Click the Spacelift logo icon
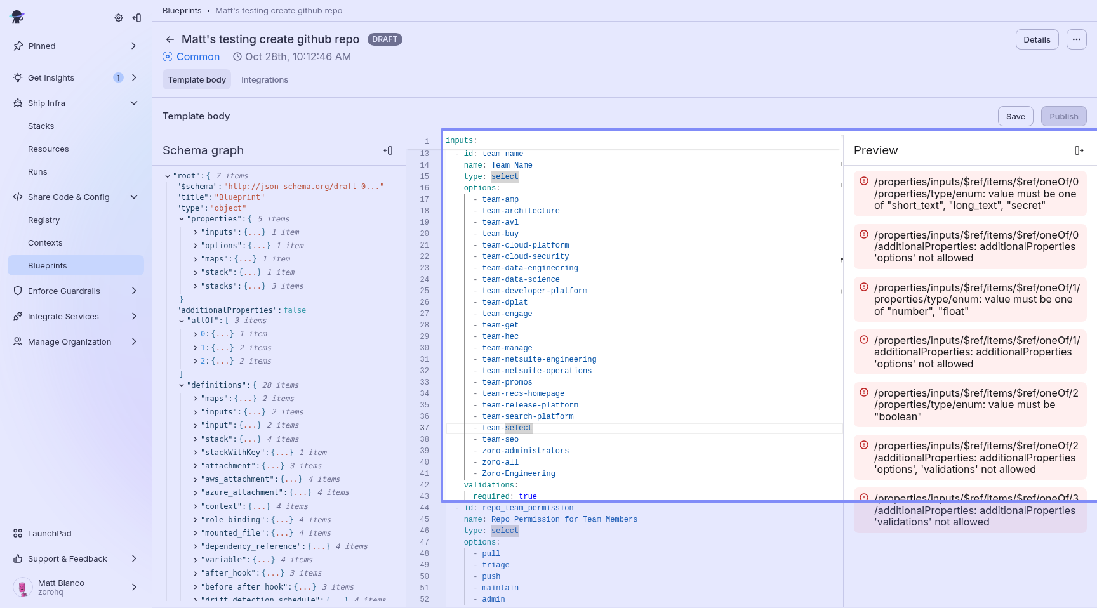1097x608 pixels. (18, 17)
